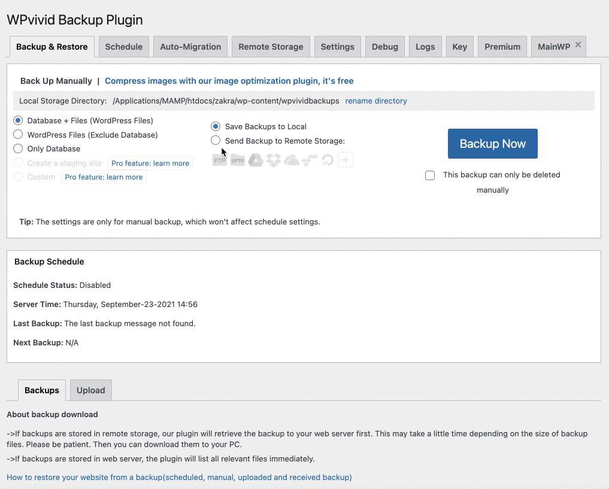Image resolution: width=609 pixels, height=489 pixels.
Task: Open the Premium tab
Action: [502, 47]
